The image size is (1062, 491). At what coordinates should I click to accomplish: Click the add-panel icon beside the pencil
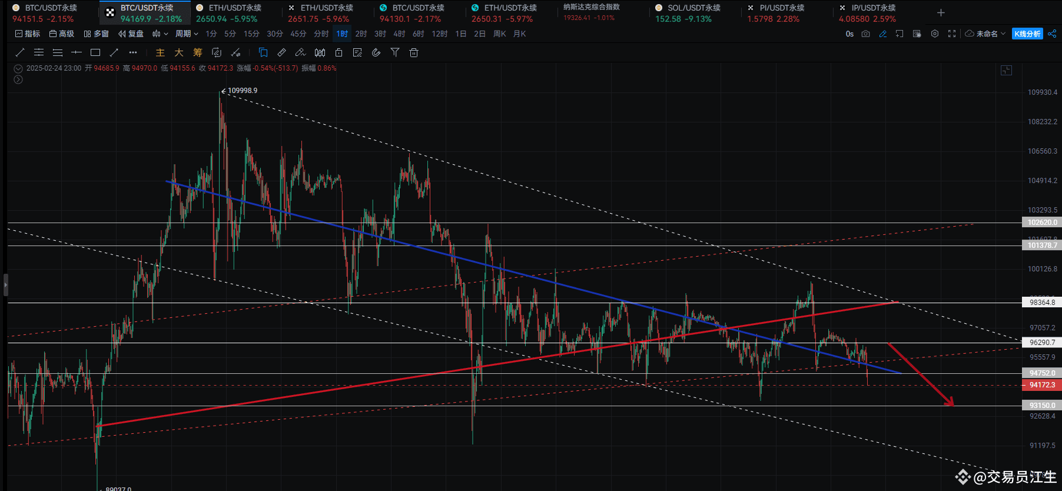(900, 34)
